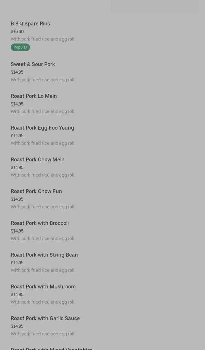Select Roast Pork Chow Mein

(38, 160)
